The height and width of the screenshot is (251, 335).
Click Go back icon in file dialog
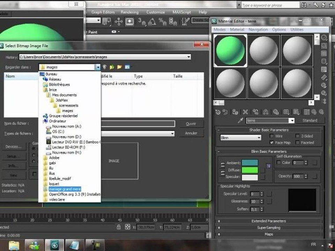coord(104,67)
